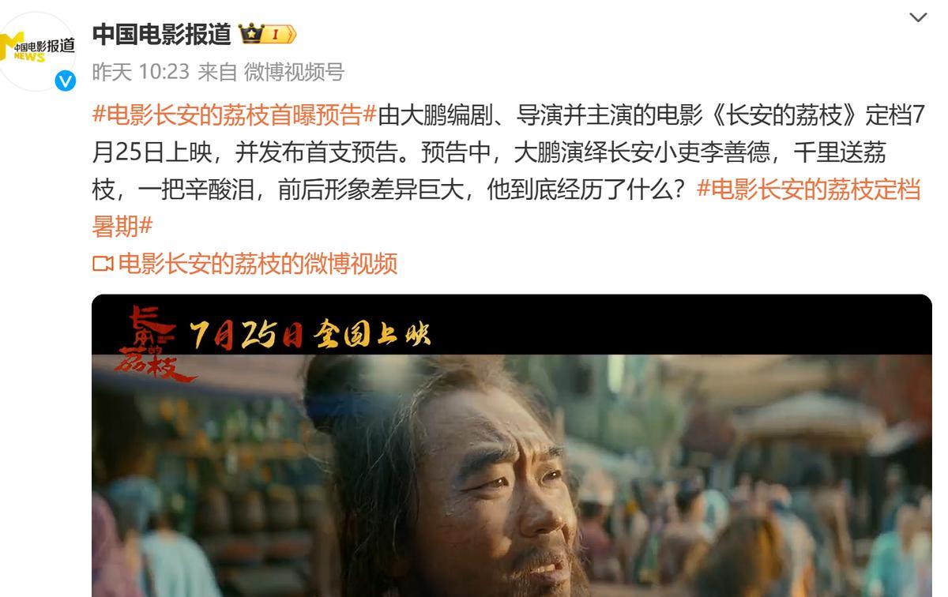Click the video camera icon before the video link
Image resolution: width=948 pixels, height=597 pixels.
[x=103, y=264]
